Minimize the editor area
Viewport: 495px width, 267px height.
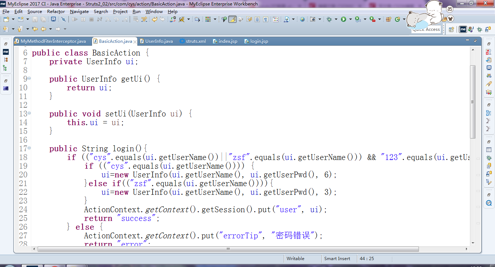point(467,40)
